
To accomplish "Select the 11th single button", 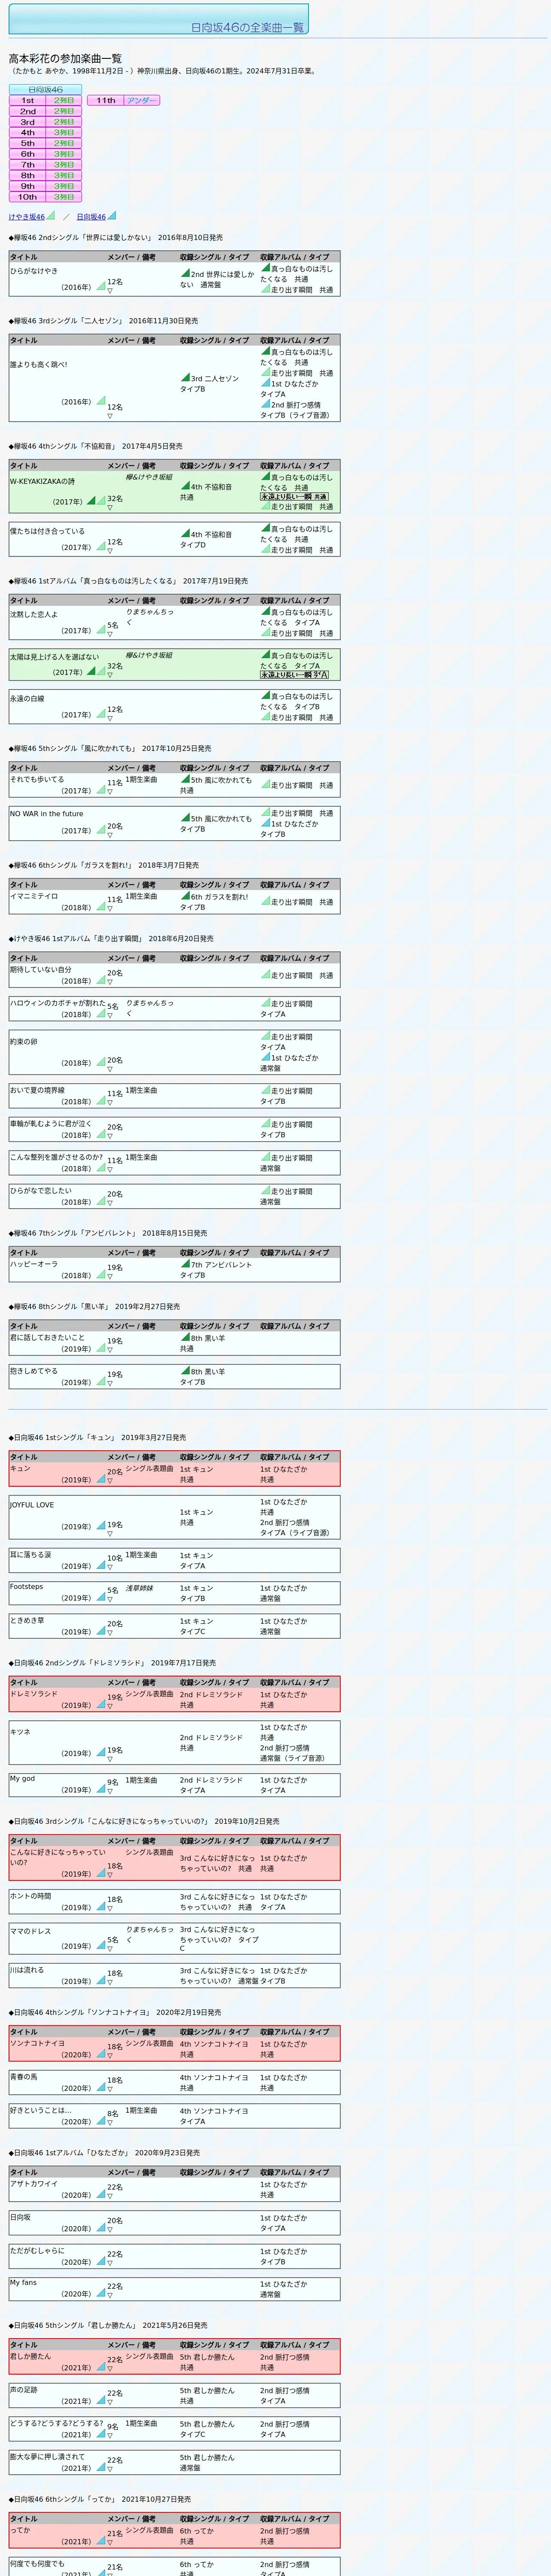I will [106, 101].
